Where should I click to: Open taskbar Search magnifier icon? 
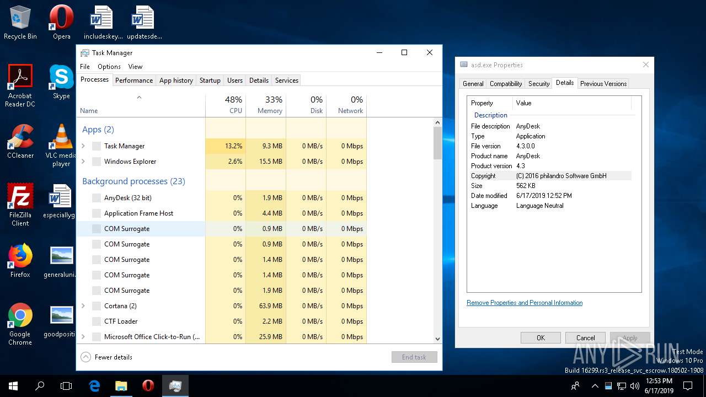pyautogui.click(x=40, y=386)
